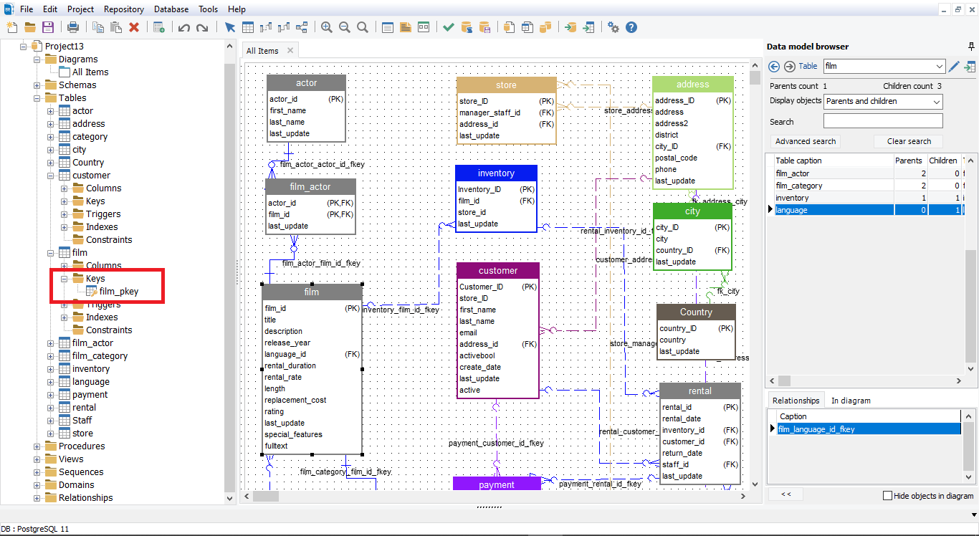The width and height of the screenshot is (979, 536).
Task: Click the back navigation arrow in Data model browser
Action: point(773,66)
